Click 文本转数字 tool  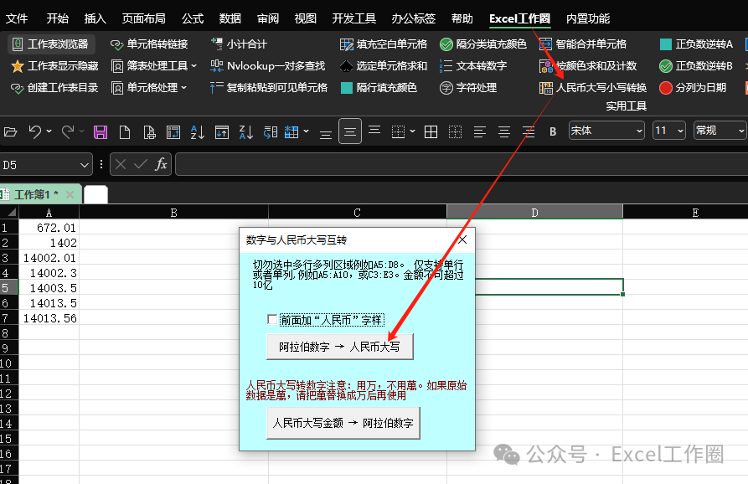[x=473, y=66]
